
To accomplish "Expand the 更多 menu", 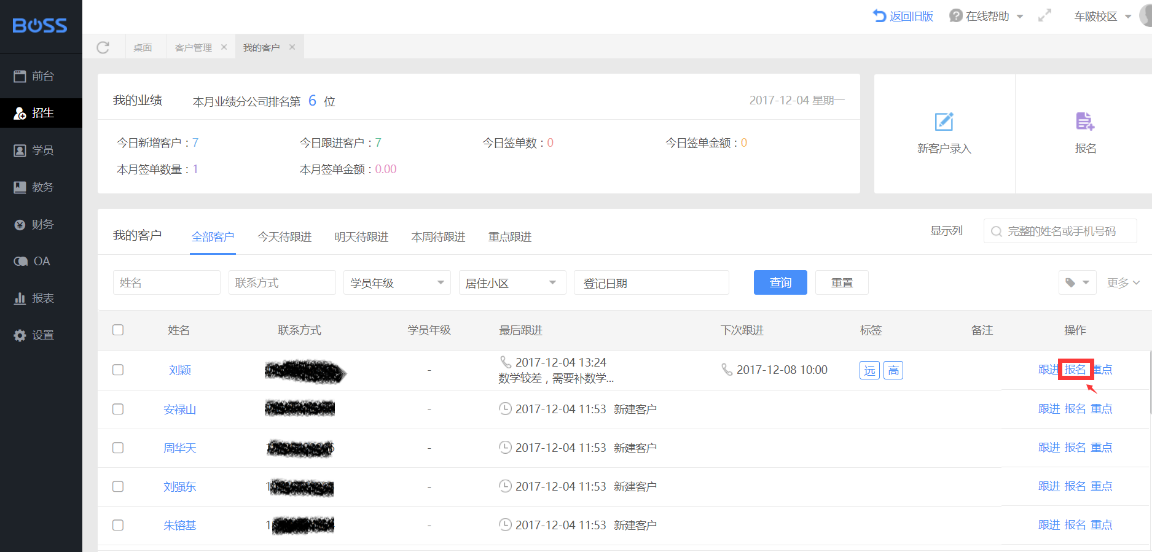I will click(1123, 282).
